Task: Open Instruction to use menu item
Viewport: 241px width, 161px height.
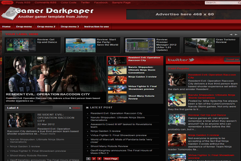Action: coord(96,27)
